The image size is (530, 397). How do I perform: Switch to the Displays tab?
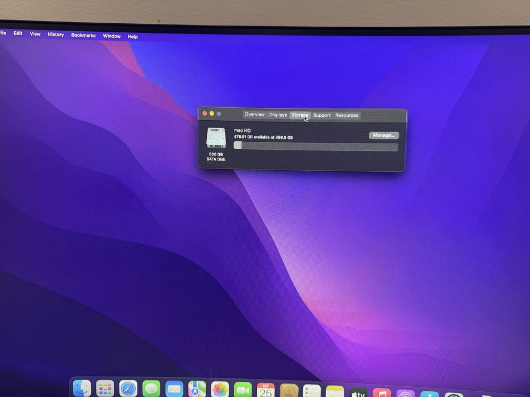278,115
